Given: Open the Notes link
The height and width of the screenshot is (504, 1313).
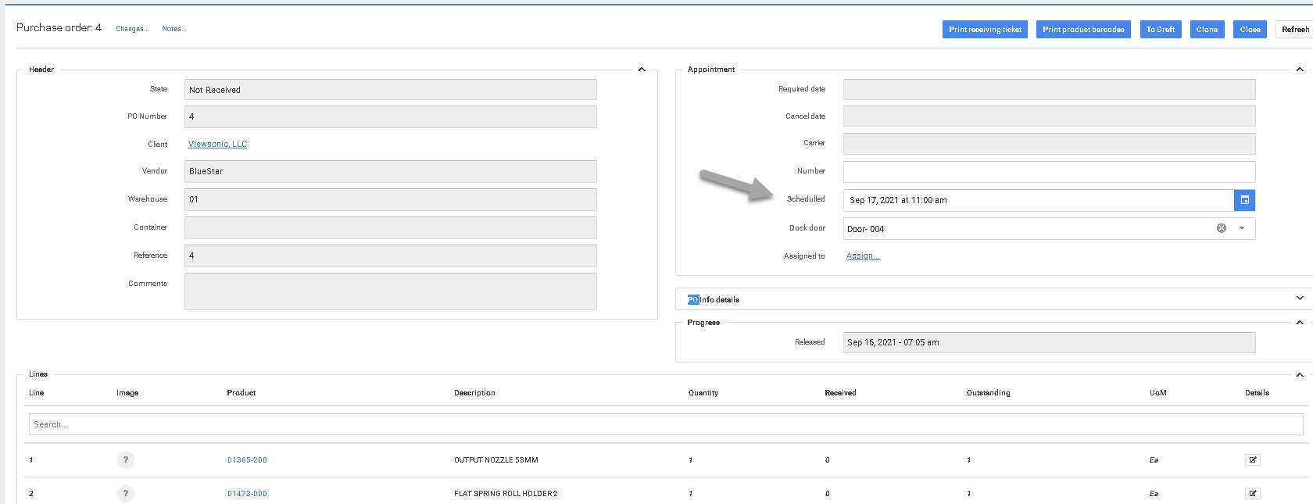Looking at the screenshot, I should coord(174,29).
